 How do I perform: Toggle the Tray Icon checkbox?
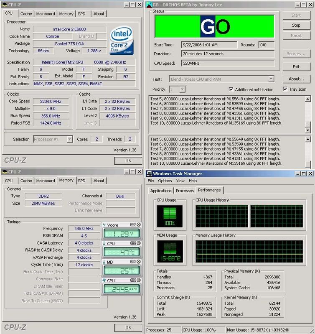pos(285,89)
